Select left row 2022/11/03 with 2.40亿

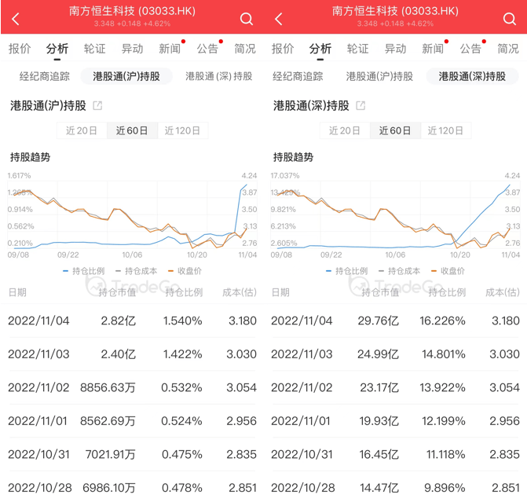pyautogui.click(x=132, y=354)
